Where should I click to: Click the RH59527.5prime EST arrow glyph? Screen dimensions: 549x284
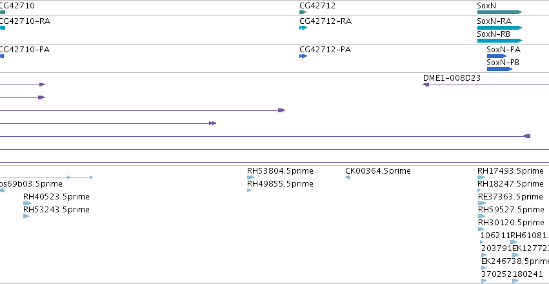tap(481, 216)
